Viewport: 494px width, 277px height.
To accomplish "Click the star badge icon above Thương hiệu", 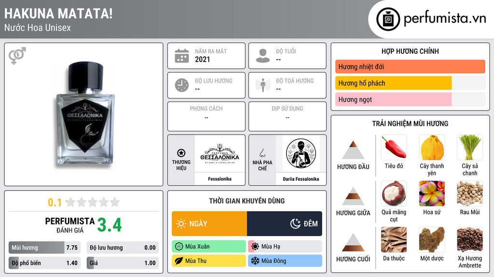I will pyautogui.click(x=181, y=153).
